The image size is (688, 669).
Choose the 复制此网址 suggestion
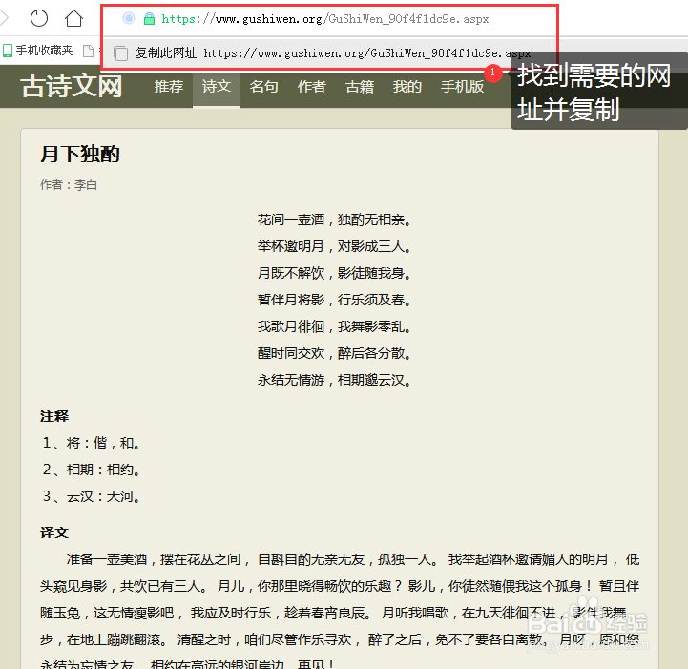tap(329, 53)
